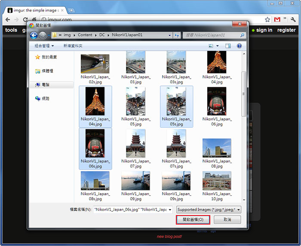Click the Cancel (取消) button
Screen dimensions: 301x246
(x=227, y=219)
